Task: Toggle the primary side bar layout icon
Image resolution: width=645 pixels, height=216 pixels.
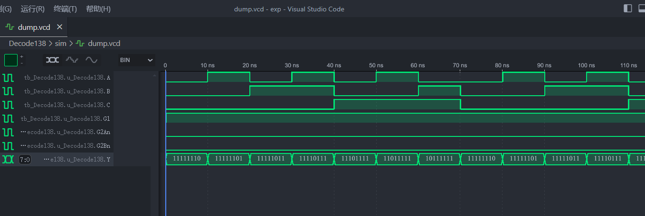Action: coord(628,9)
